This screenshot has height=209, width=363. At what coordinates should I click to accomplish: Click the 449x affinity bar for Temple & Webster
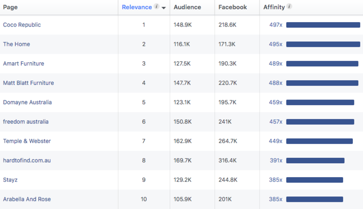point(319,141)
